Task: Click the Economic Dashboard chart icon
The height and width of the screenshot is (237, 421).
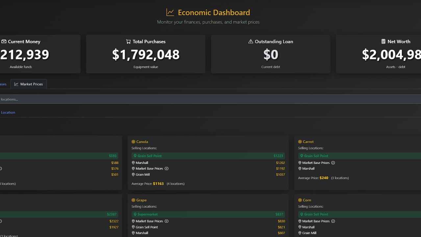Action: pyautogui.click(x=170, y=13)
